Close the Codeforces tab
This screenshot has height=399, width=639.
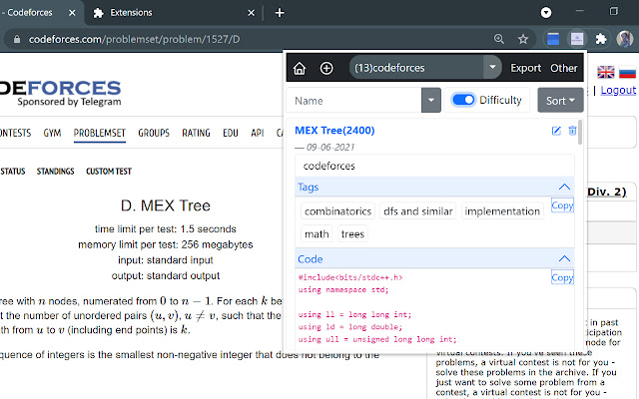[x=72, y=13]
